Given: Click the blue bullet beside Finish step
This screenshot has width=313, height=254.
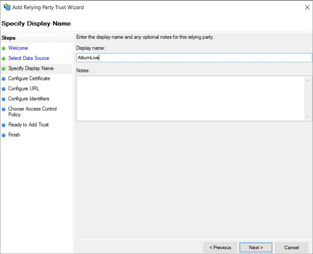Looking at the screenshot, I should 4,135.
